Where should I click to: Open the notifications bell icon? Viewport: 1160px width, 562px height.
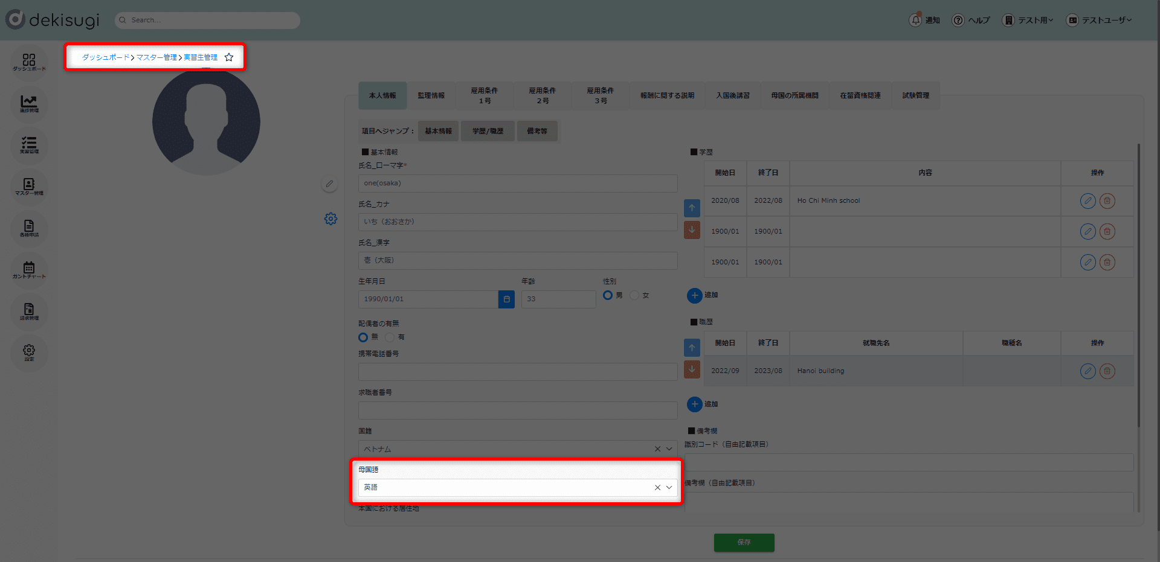pyautogui.click(x=916, y=20)
